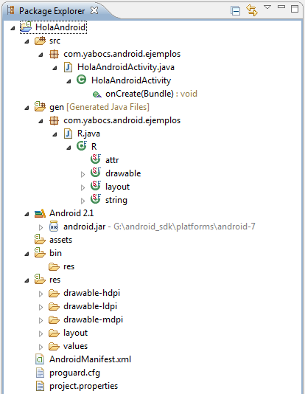Image resolution: width=305 pixels, height=394 pixels.
Task: Click the drawable static class icon
Action: (x=96, y=173)
